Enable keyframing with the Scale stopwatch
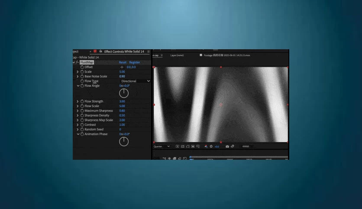The image size is (362, 209). [x=82, y=72]
